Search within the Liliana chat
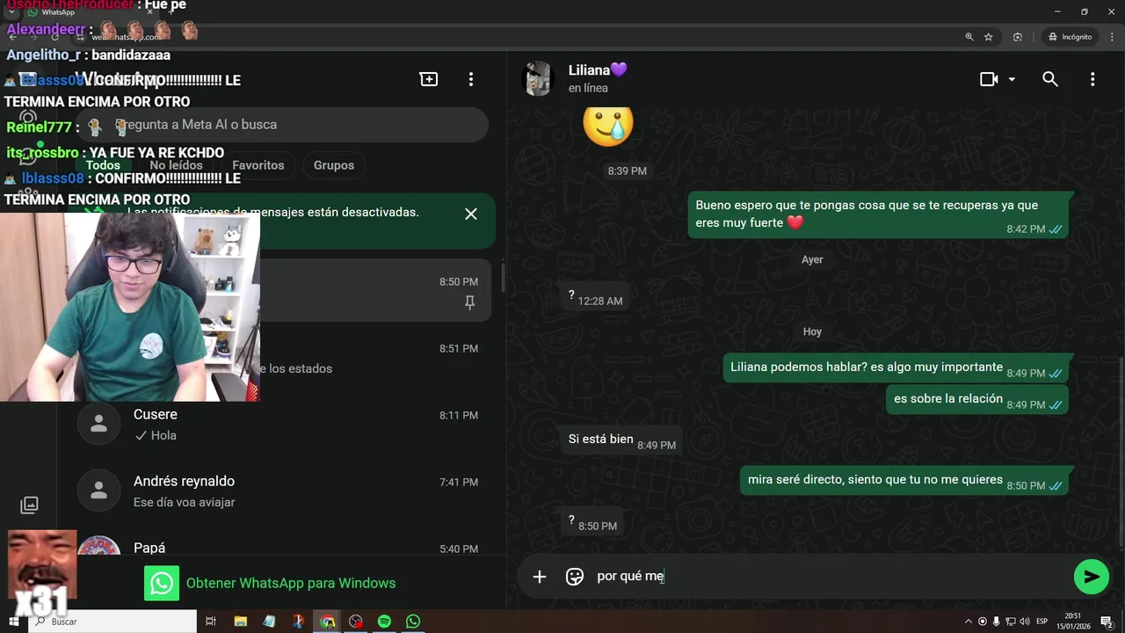This screenshot has width=1125, height=633. pos(1050,79)
